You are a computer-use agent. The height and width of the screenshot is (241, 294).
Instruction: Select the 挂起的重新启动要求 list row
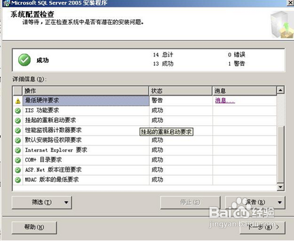click(x=145, y=120)
